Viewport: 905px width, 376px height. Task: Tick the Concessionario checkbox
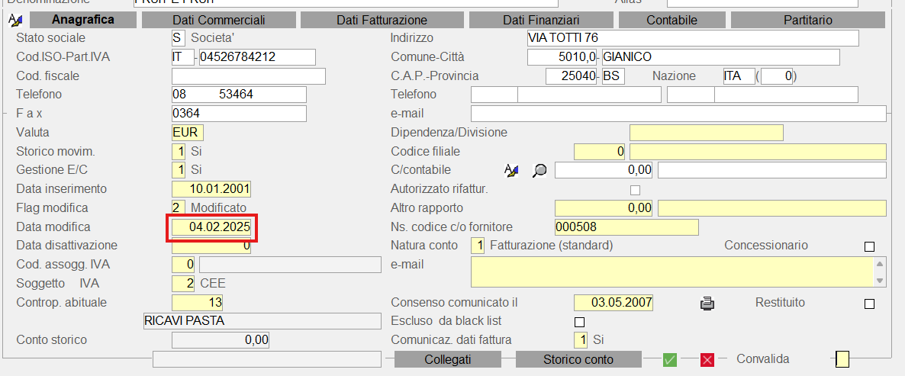(869, 246)
